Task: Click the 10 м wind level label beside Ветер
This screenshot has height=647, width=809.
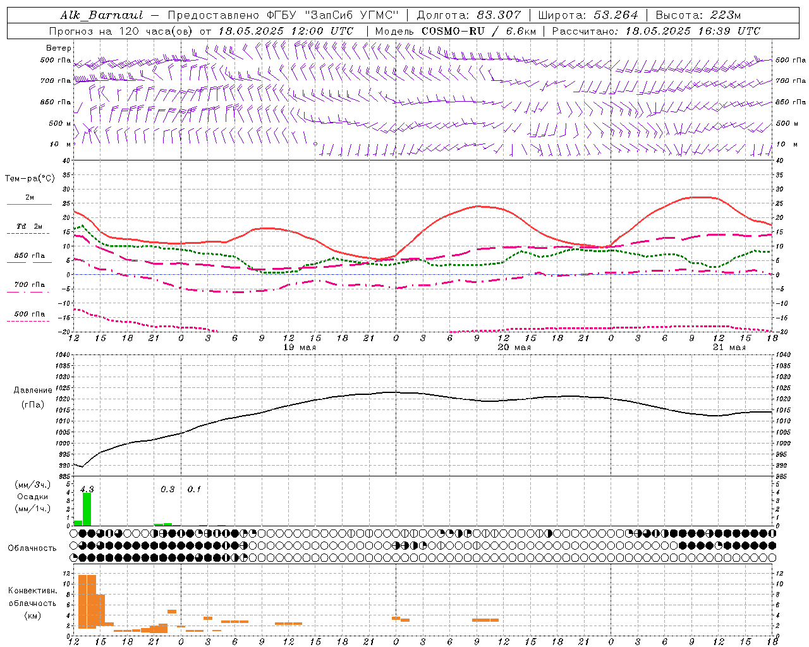Action: (x=60, y=144)
